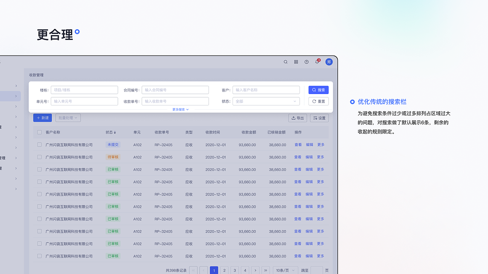488x274 pixels.
Task: Tick the checkbox of the first 未提交 row
Action: click(x=39, y=145)
